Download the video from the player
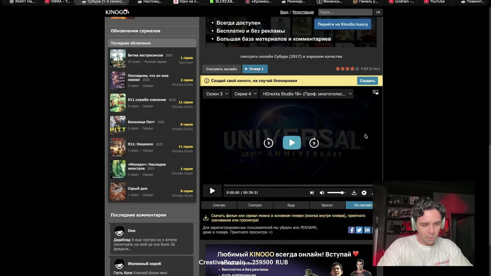This screenshot has width=491, height=276. [354, 192]
